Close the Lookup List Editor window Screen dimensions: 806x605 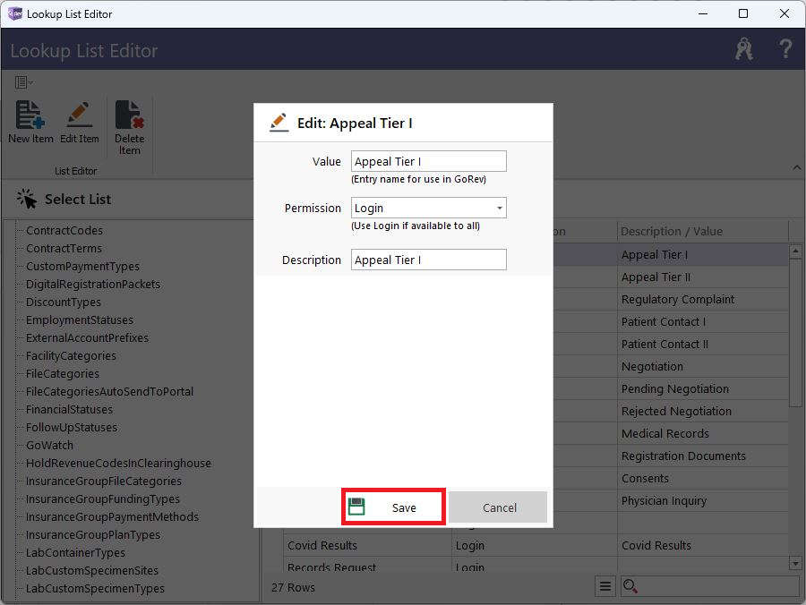tap(785, 13)
